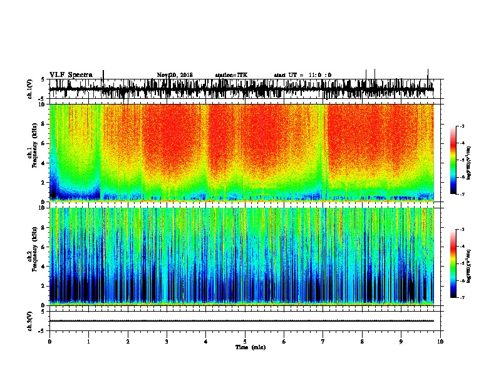The width and height of the screenshot is (496, 383).
Task: Click the "ch.1(V)" waveform axis label
Action: tap(30, 89)
